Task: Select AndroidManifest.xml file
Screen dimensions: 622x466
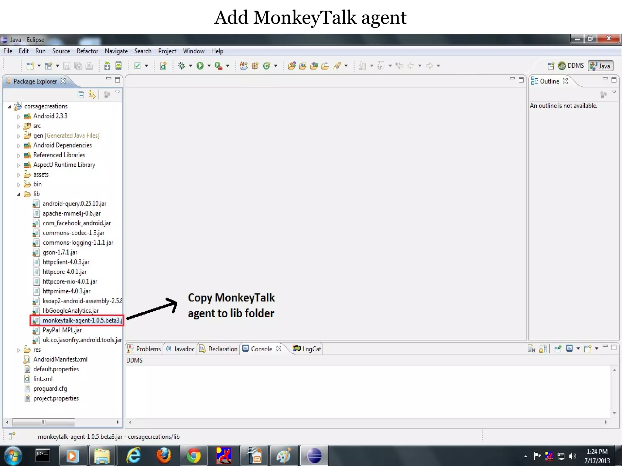Action: coord(56,359)
